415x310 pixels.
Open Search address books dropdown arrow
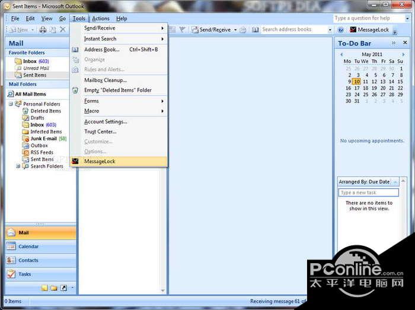(x=330, y=30)
